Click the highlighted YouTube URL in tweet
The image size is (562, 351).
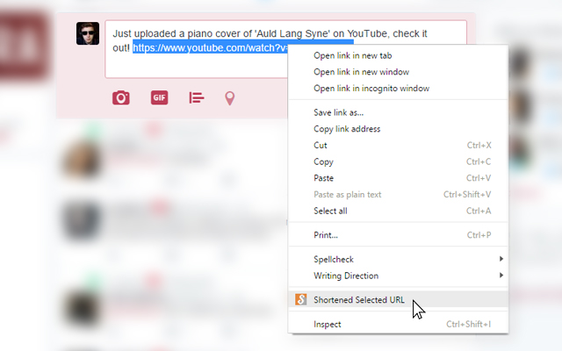210,47
